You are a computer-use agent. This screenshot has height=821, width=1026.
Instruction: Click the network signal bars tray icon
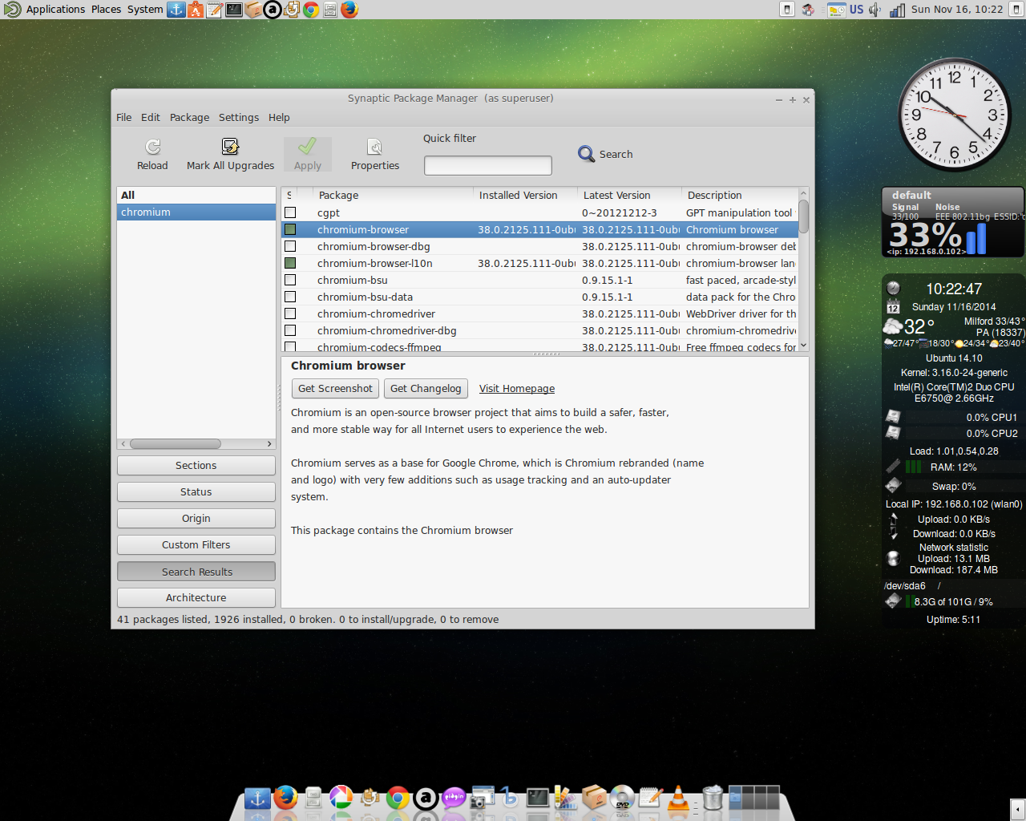[898, 10]
